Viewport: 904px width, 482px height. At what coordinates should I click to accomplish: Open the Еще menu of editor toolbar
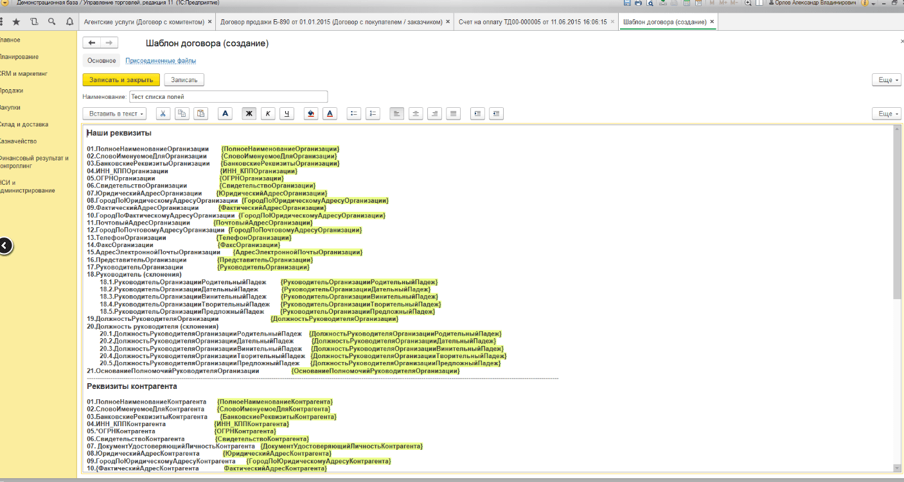[x=886, y=114]
